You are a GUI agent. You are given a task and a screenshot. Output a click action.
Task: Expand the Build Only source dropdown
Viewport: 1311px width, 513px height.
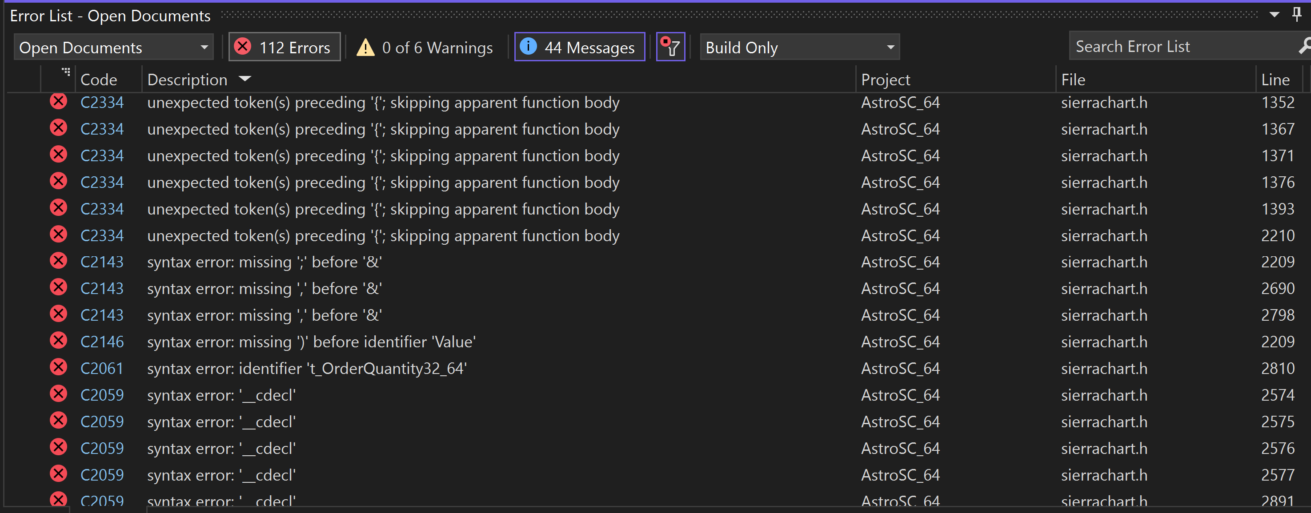pos(798,47)
